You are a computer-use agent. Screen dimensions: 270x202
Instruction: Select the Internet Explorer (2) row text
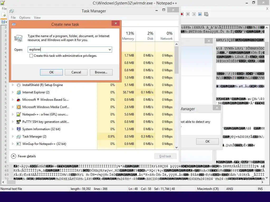(x=36, y=92)
